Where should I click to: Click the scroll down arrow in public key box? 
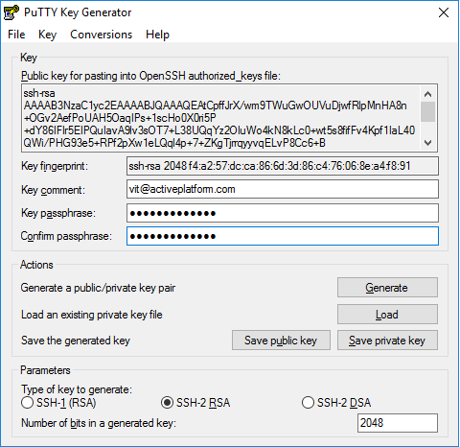pos(427,143)
